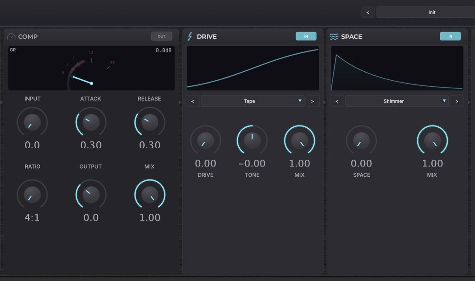Click the SPACE panel MIX value 1.00
This screenshot has width=475, height=281.
pyautogui.click(x=432, y=163)
